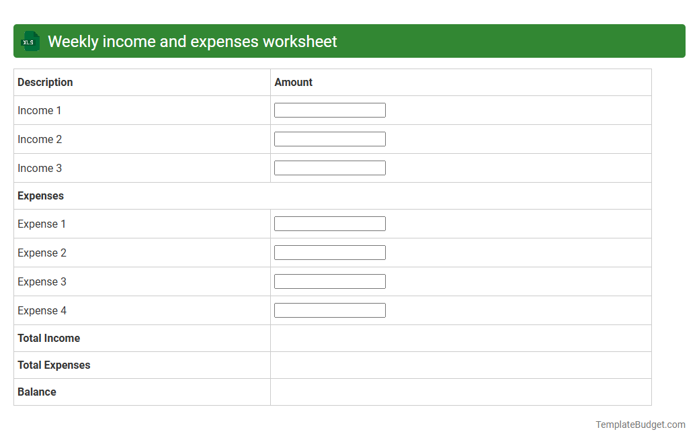The image size is (699, 444).
Task: Click the XLS file icon in header
Action: point(30,41)
